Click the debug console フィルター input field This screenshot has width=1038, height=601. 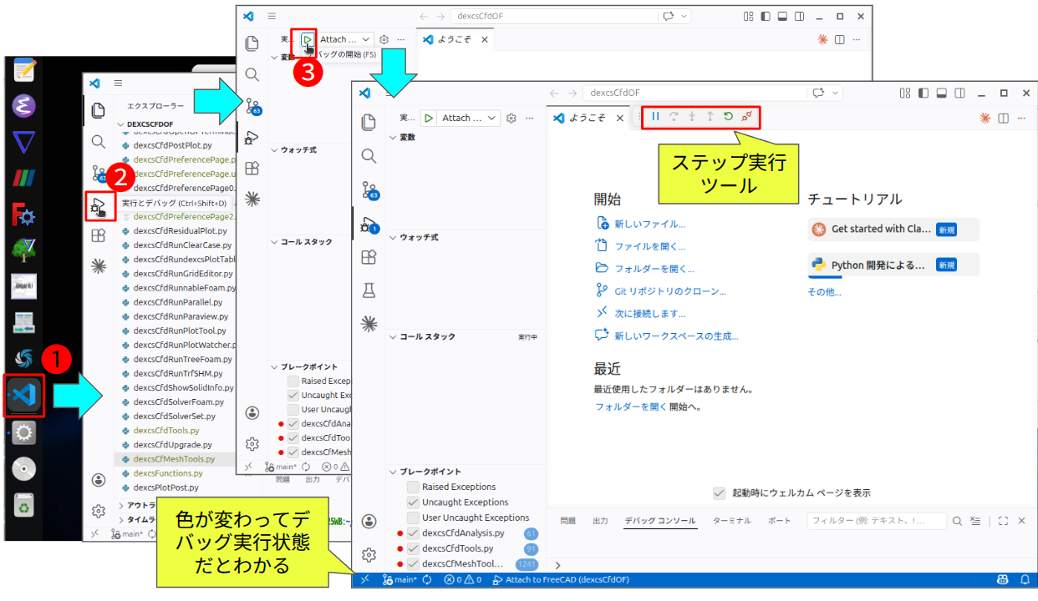(876, 521)
